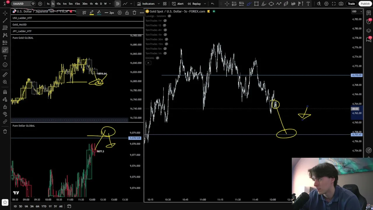Image resolution: width=373 pixels, height=210 pixels.
Task: Select the measure ruler tool in left sidebar
Action: coord(5,75)
